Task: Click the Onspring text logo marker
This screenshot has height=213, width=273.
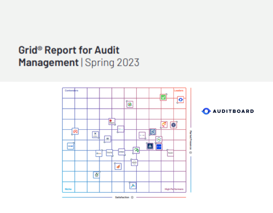Action: pos(109,153)
